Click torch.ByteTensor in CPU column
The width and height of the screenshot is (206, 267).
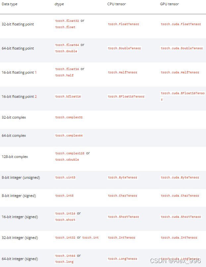coord(123,177)
